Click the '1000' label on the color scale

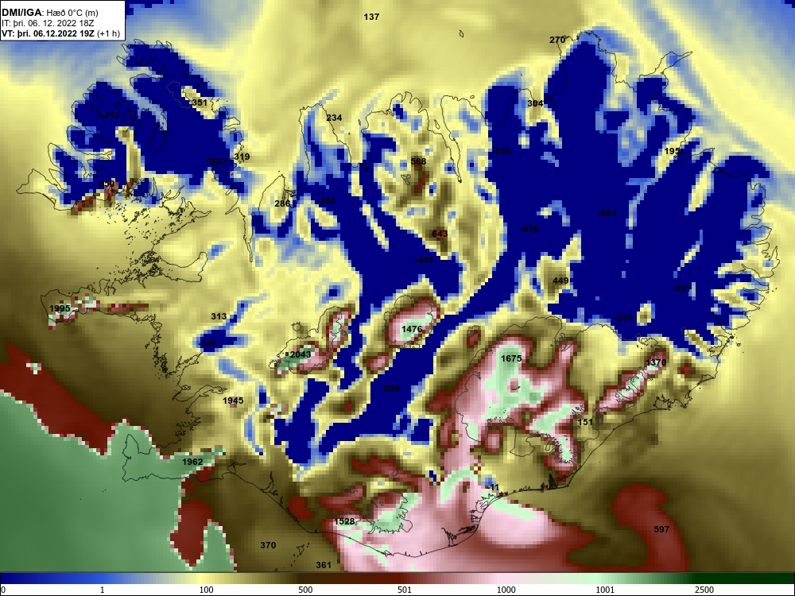(506, 590)
